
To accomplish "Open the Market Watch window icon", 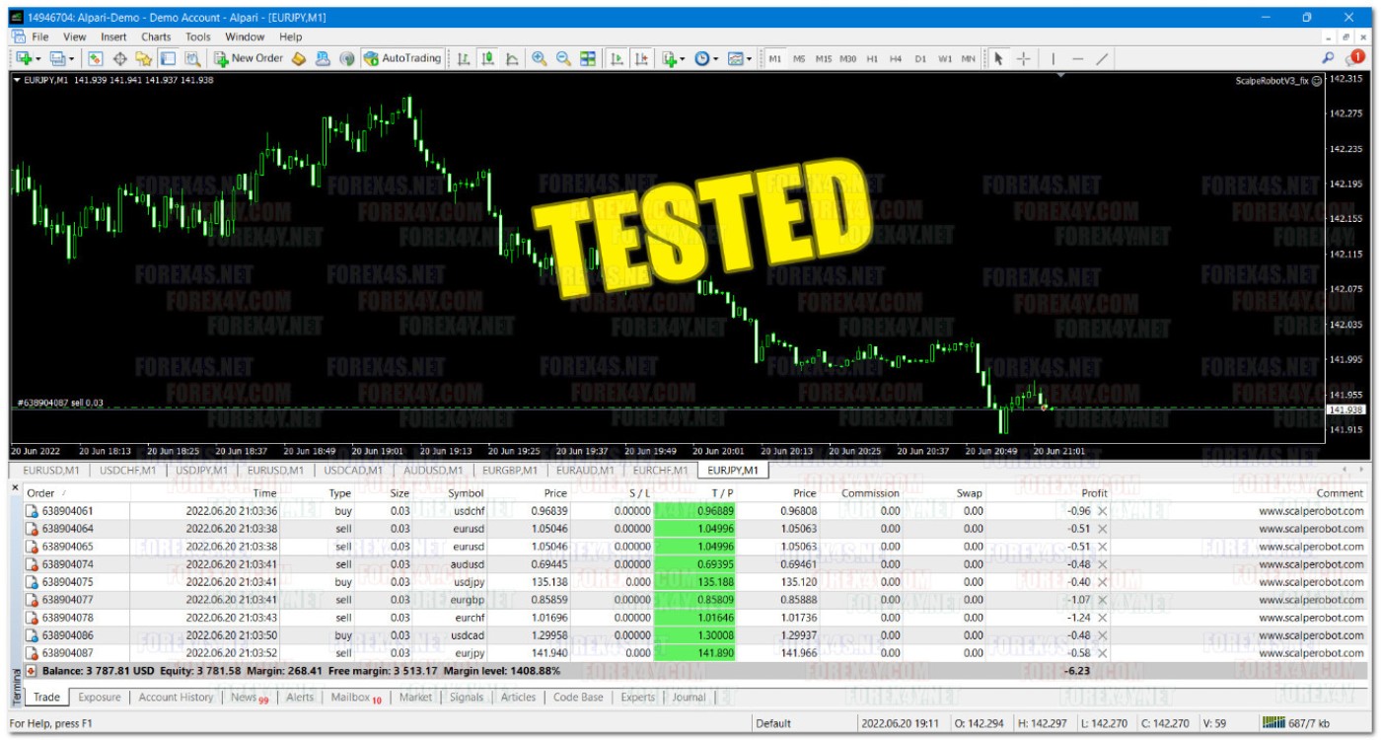I will (96, 58).
